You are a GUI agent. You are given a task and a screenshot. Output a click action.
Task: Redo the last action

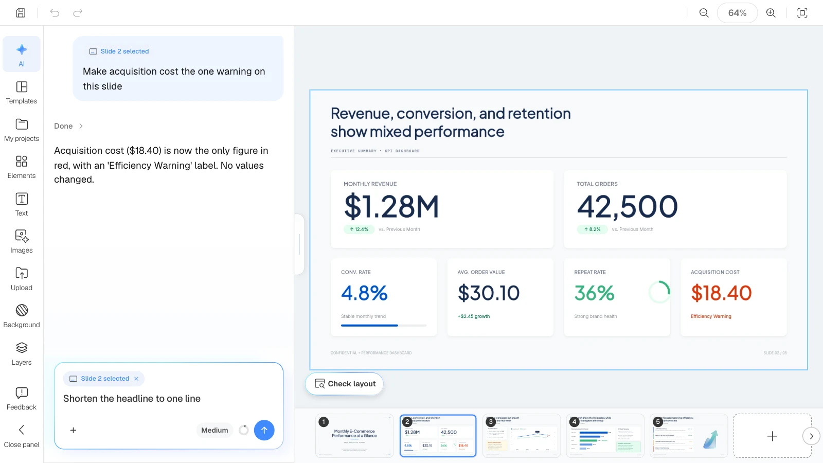(x=78, y=13)
